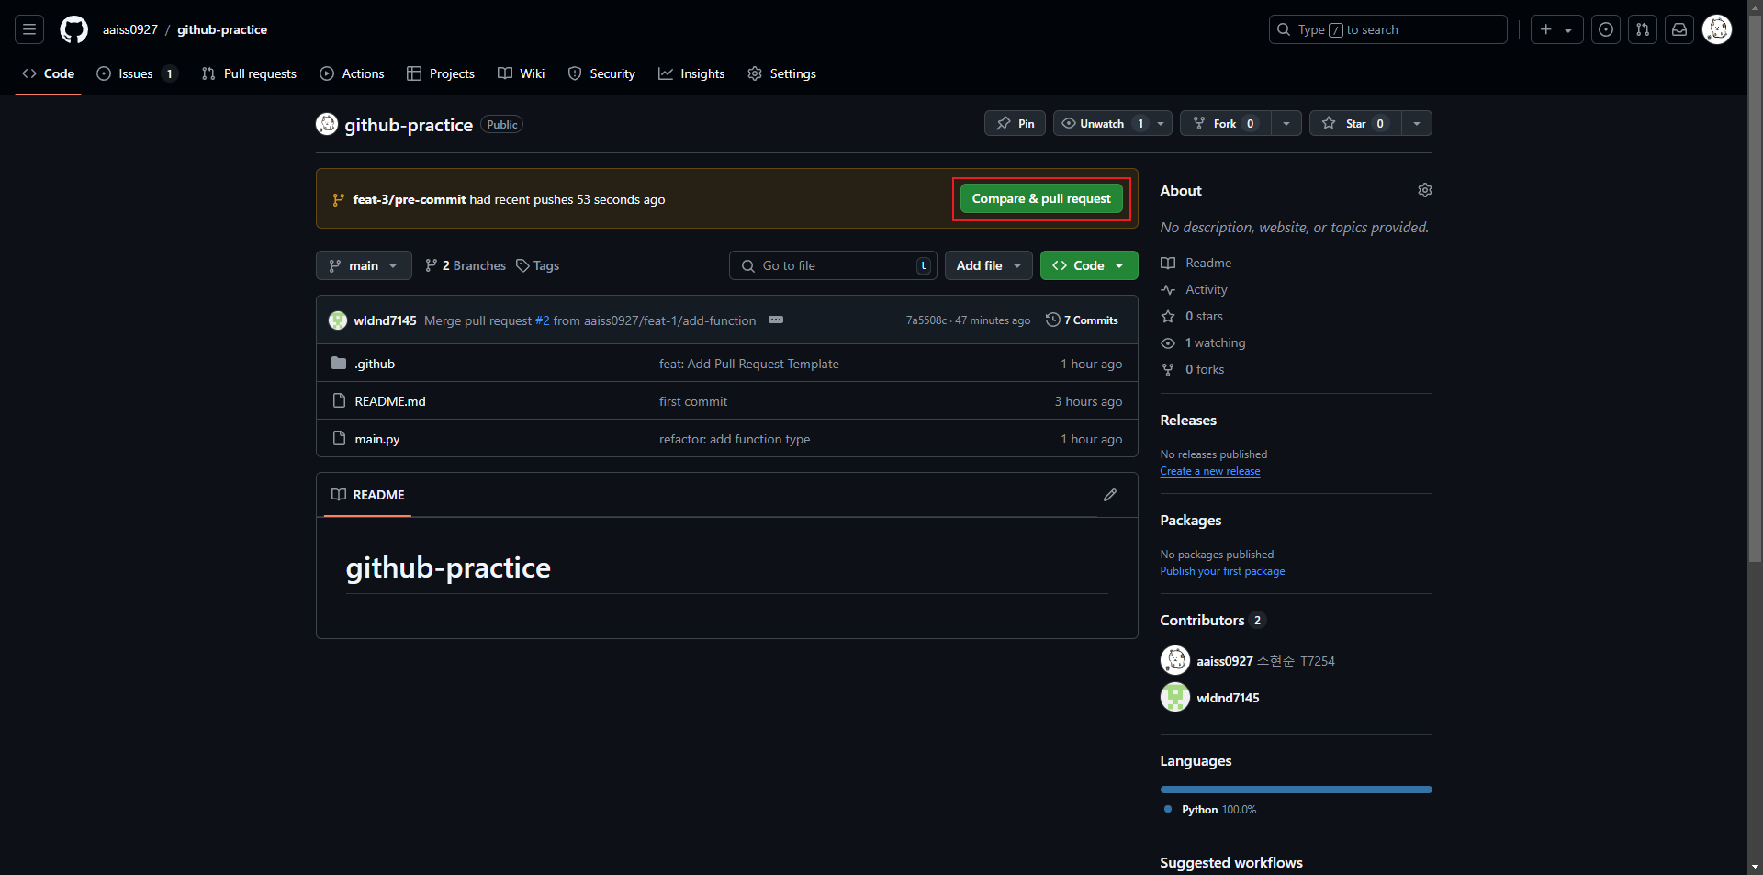Screen dimensions: 1763x875
Task: Open commit 'feat: Add Pull Request Template'
Action: [x=749, y=364]
